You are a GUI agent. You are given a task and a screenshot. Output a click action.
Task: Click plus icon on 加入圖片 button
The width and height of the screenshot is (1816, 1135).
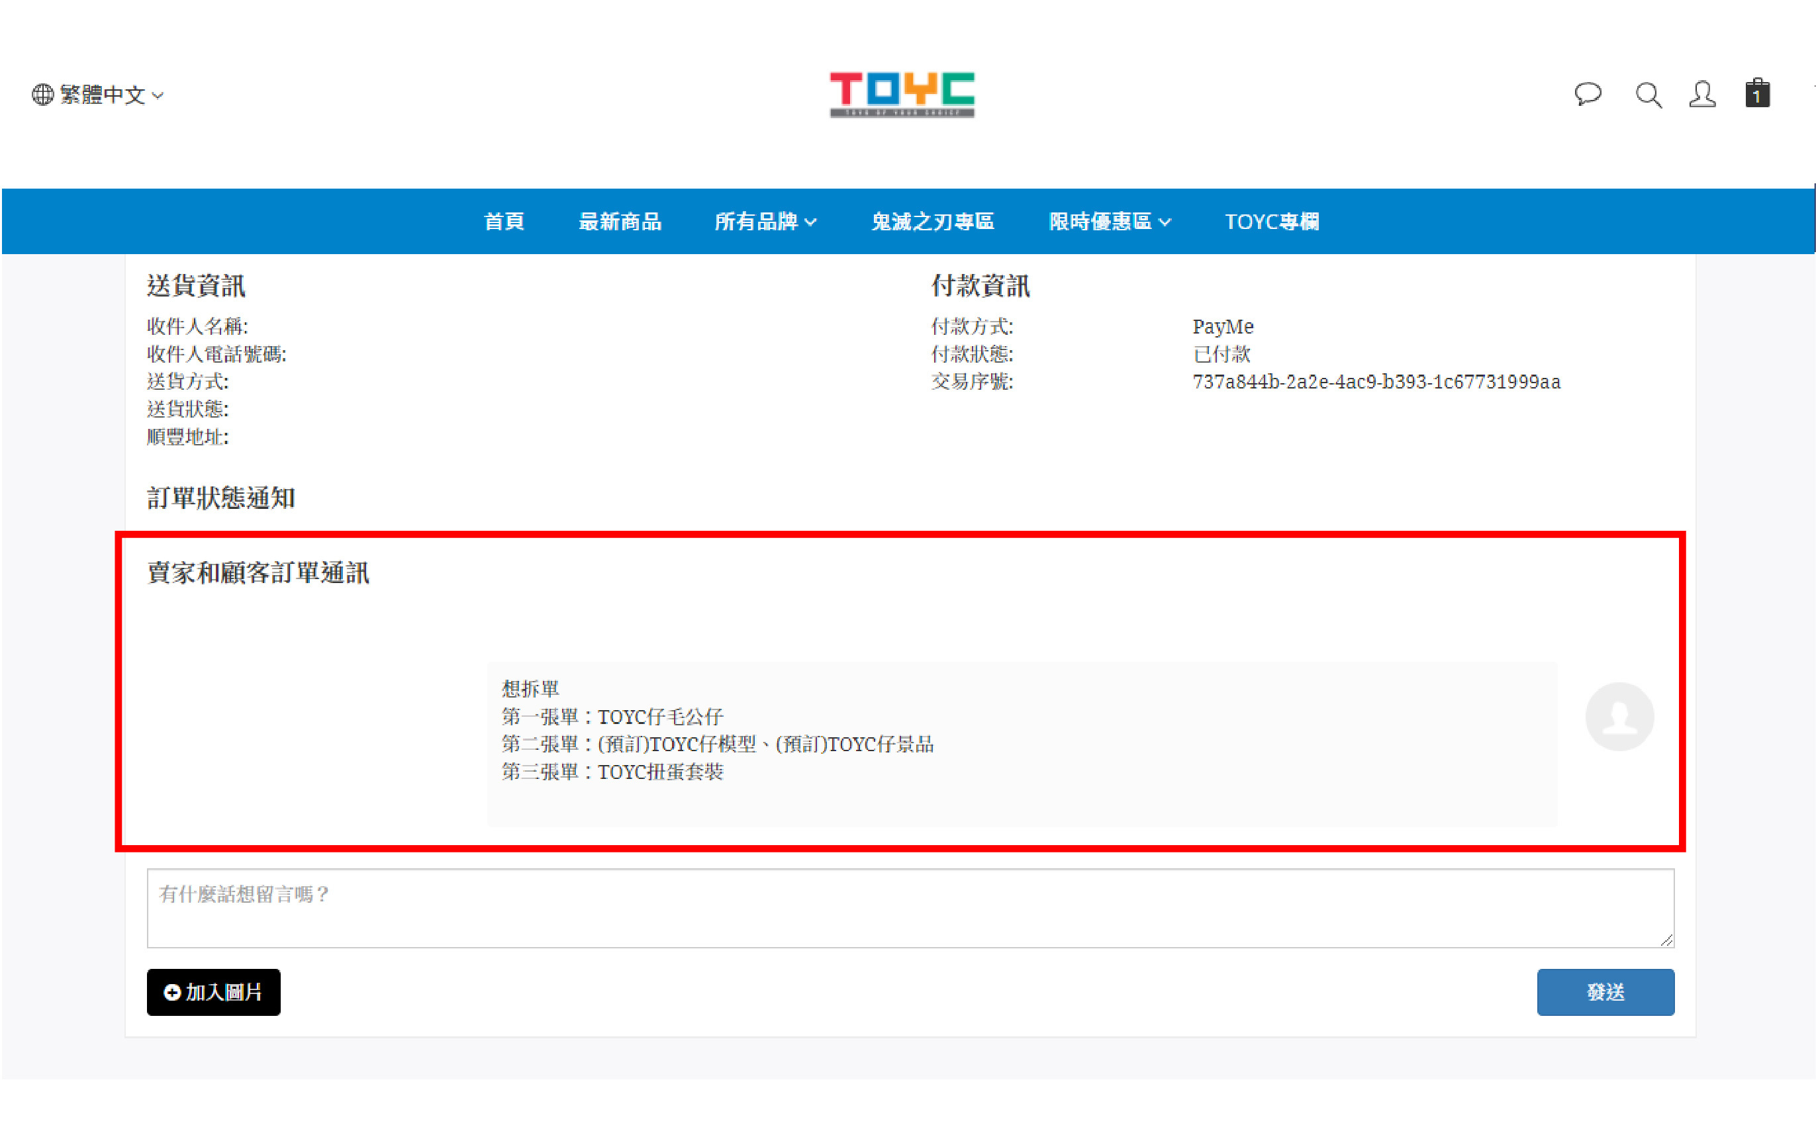[172, 992]
